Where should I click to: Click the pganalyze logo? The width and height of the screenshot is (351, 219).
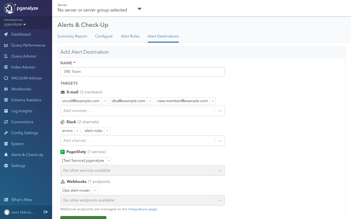click(21, 8)
